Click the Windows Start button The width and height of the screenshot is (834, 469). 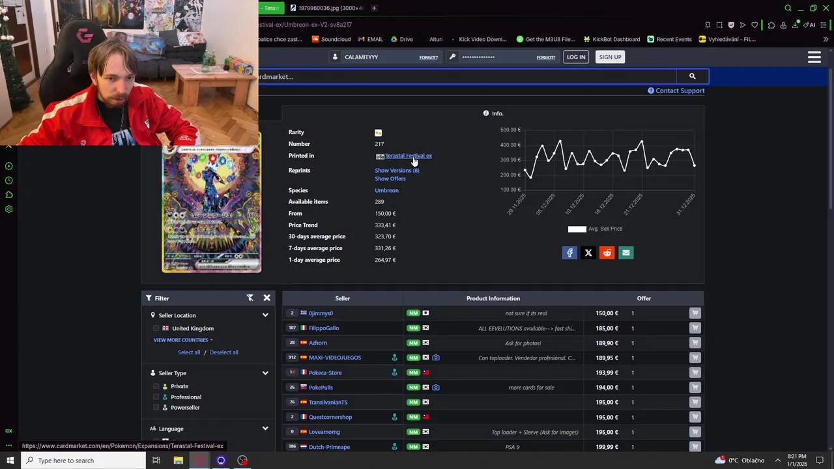coord(10,461)
